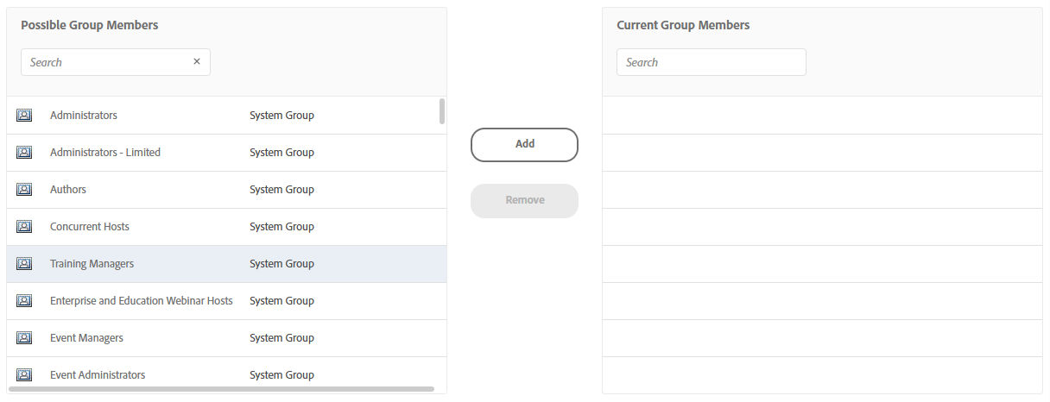Click the Training Managers group icon
1050x402 pixels.
pos(24,264)
